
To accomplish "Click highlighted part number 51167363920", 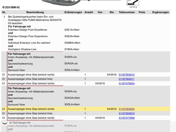I will [127, 109].
